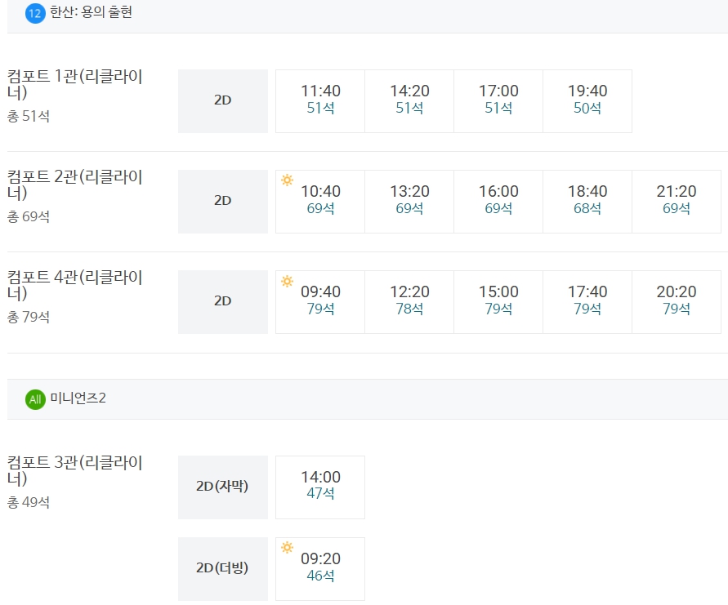The height and width of the screenshot is (605, 728).
Task: Select the 12:20 showtime with 78 seats
Action: (409, 301)
